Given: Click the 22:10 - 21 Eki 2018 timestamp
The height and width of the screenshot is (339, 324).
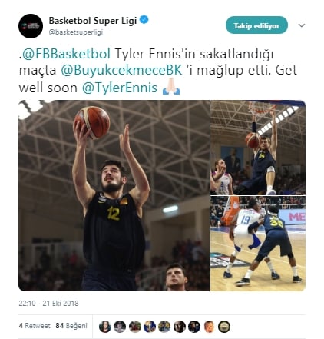Looking at the screenshot, I should (48, 304).
